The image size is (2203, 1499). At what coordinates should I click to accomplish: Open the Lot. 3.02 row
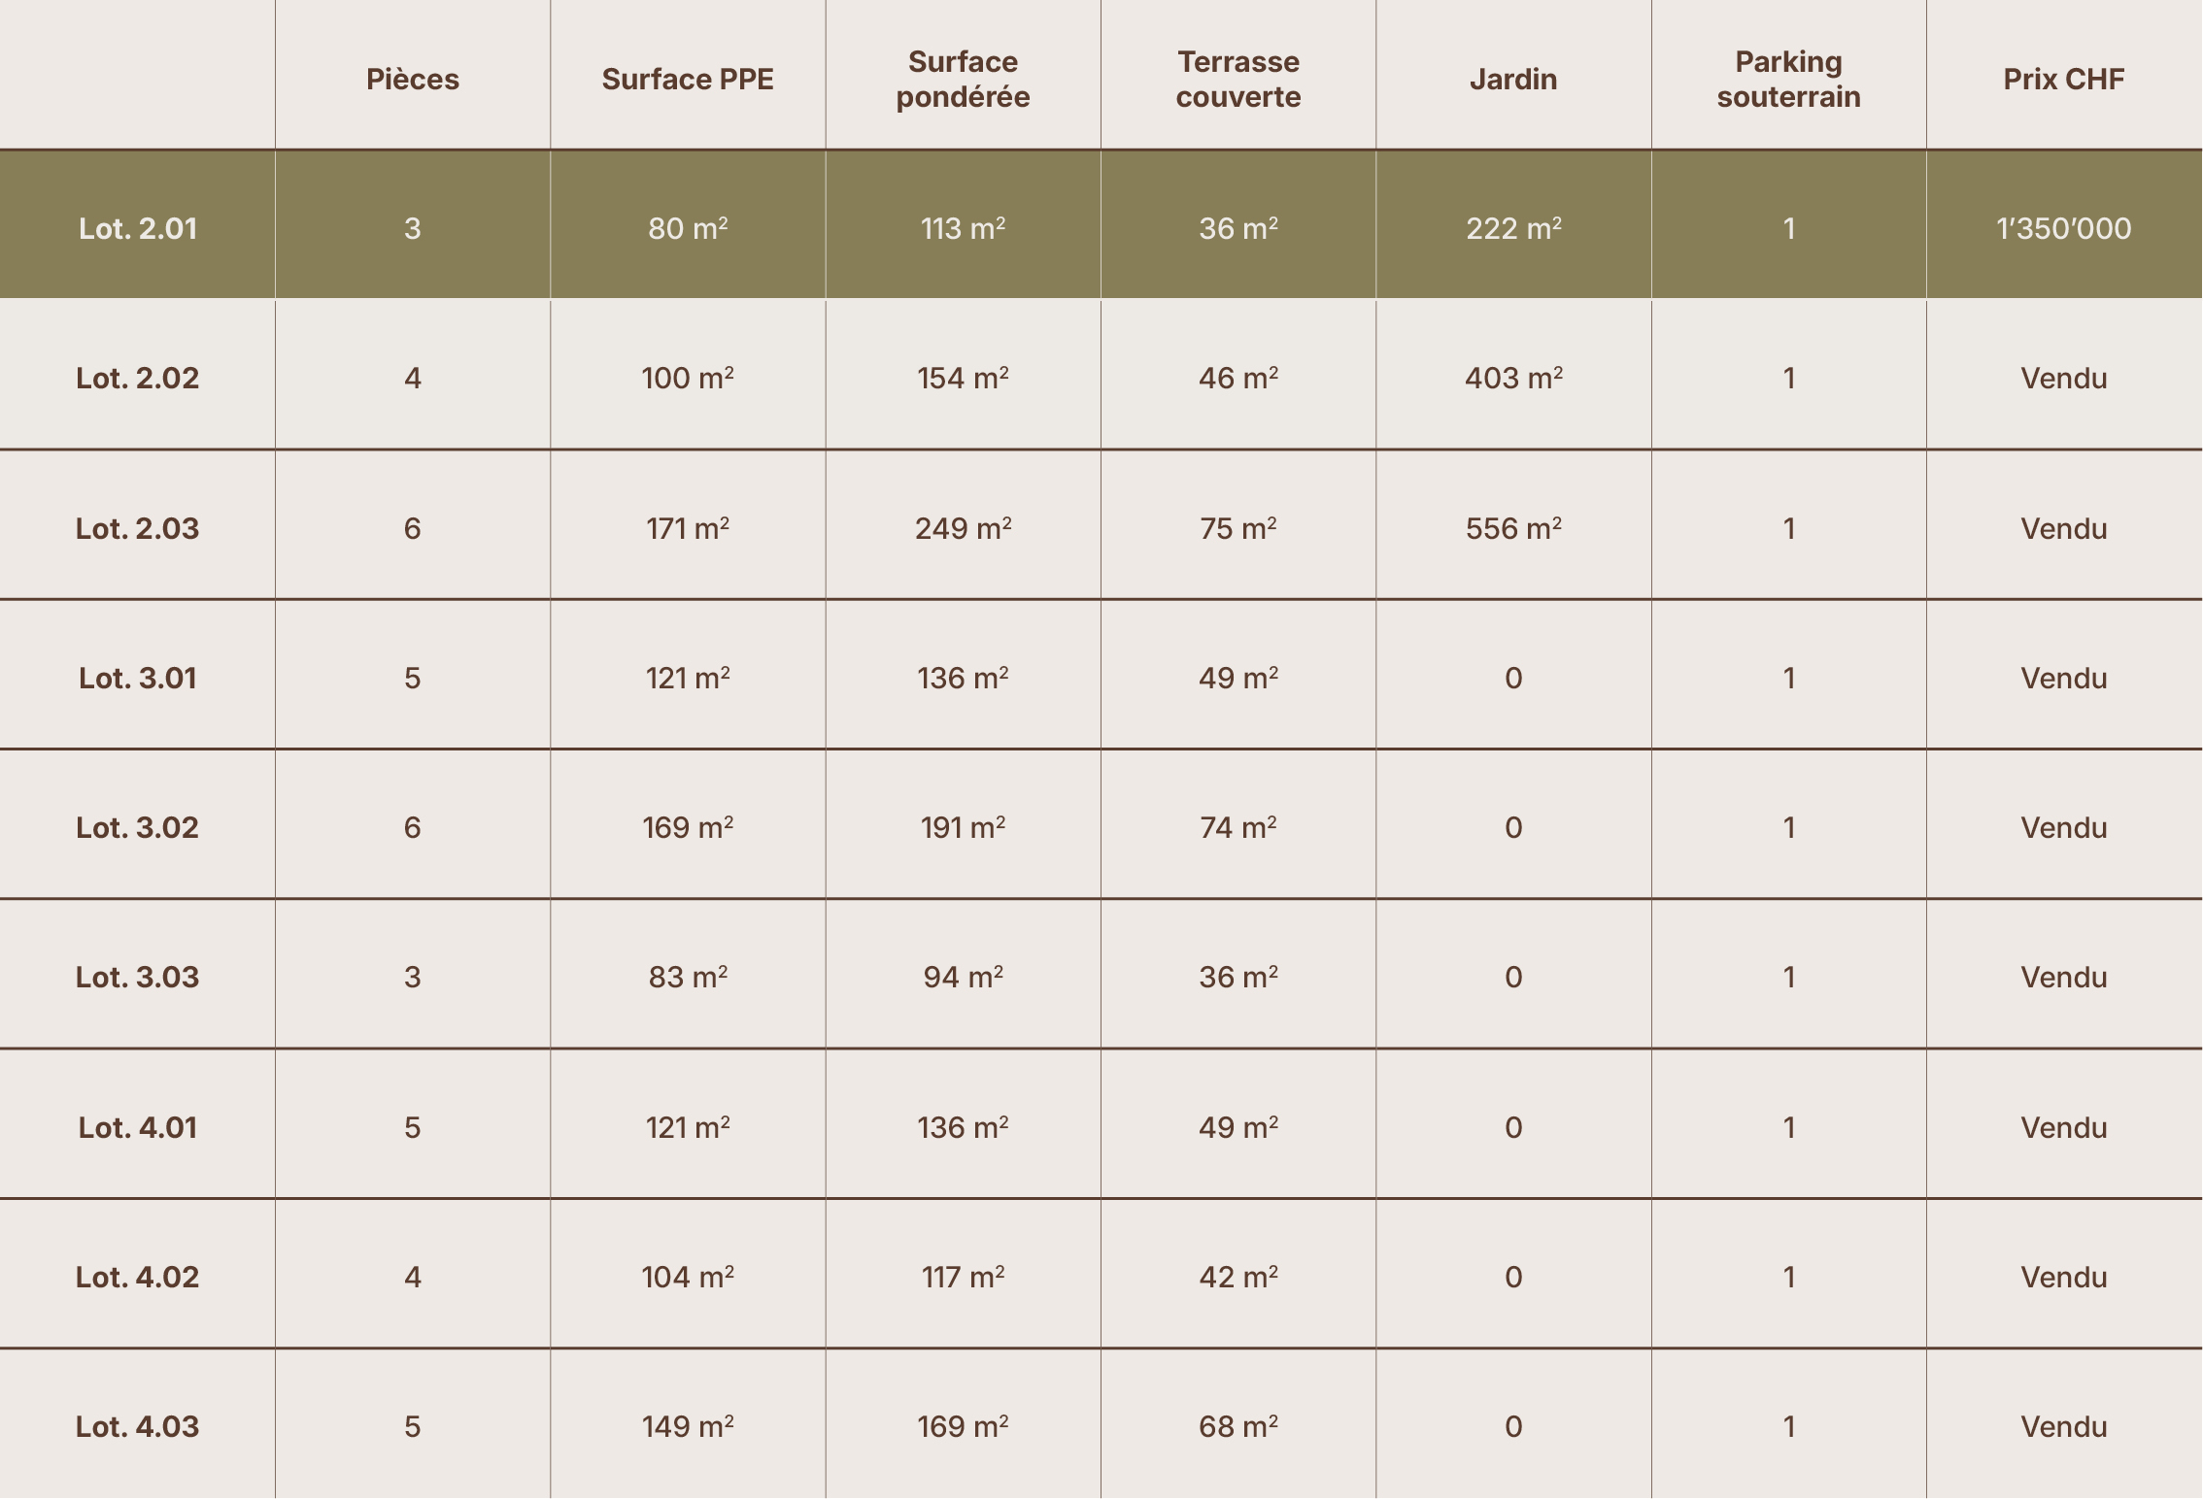[x=1101, y=827]
